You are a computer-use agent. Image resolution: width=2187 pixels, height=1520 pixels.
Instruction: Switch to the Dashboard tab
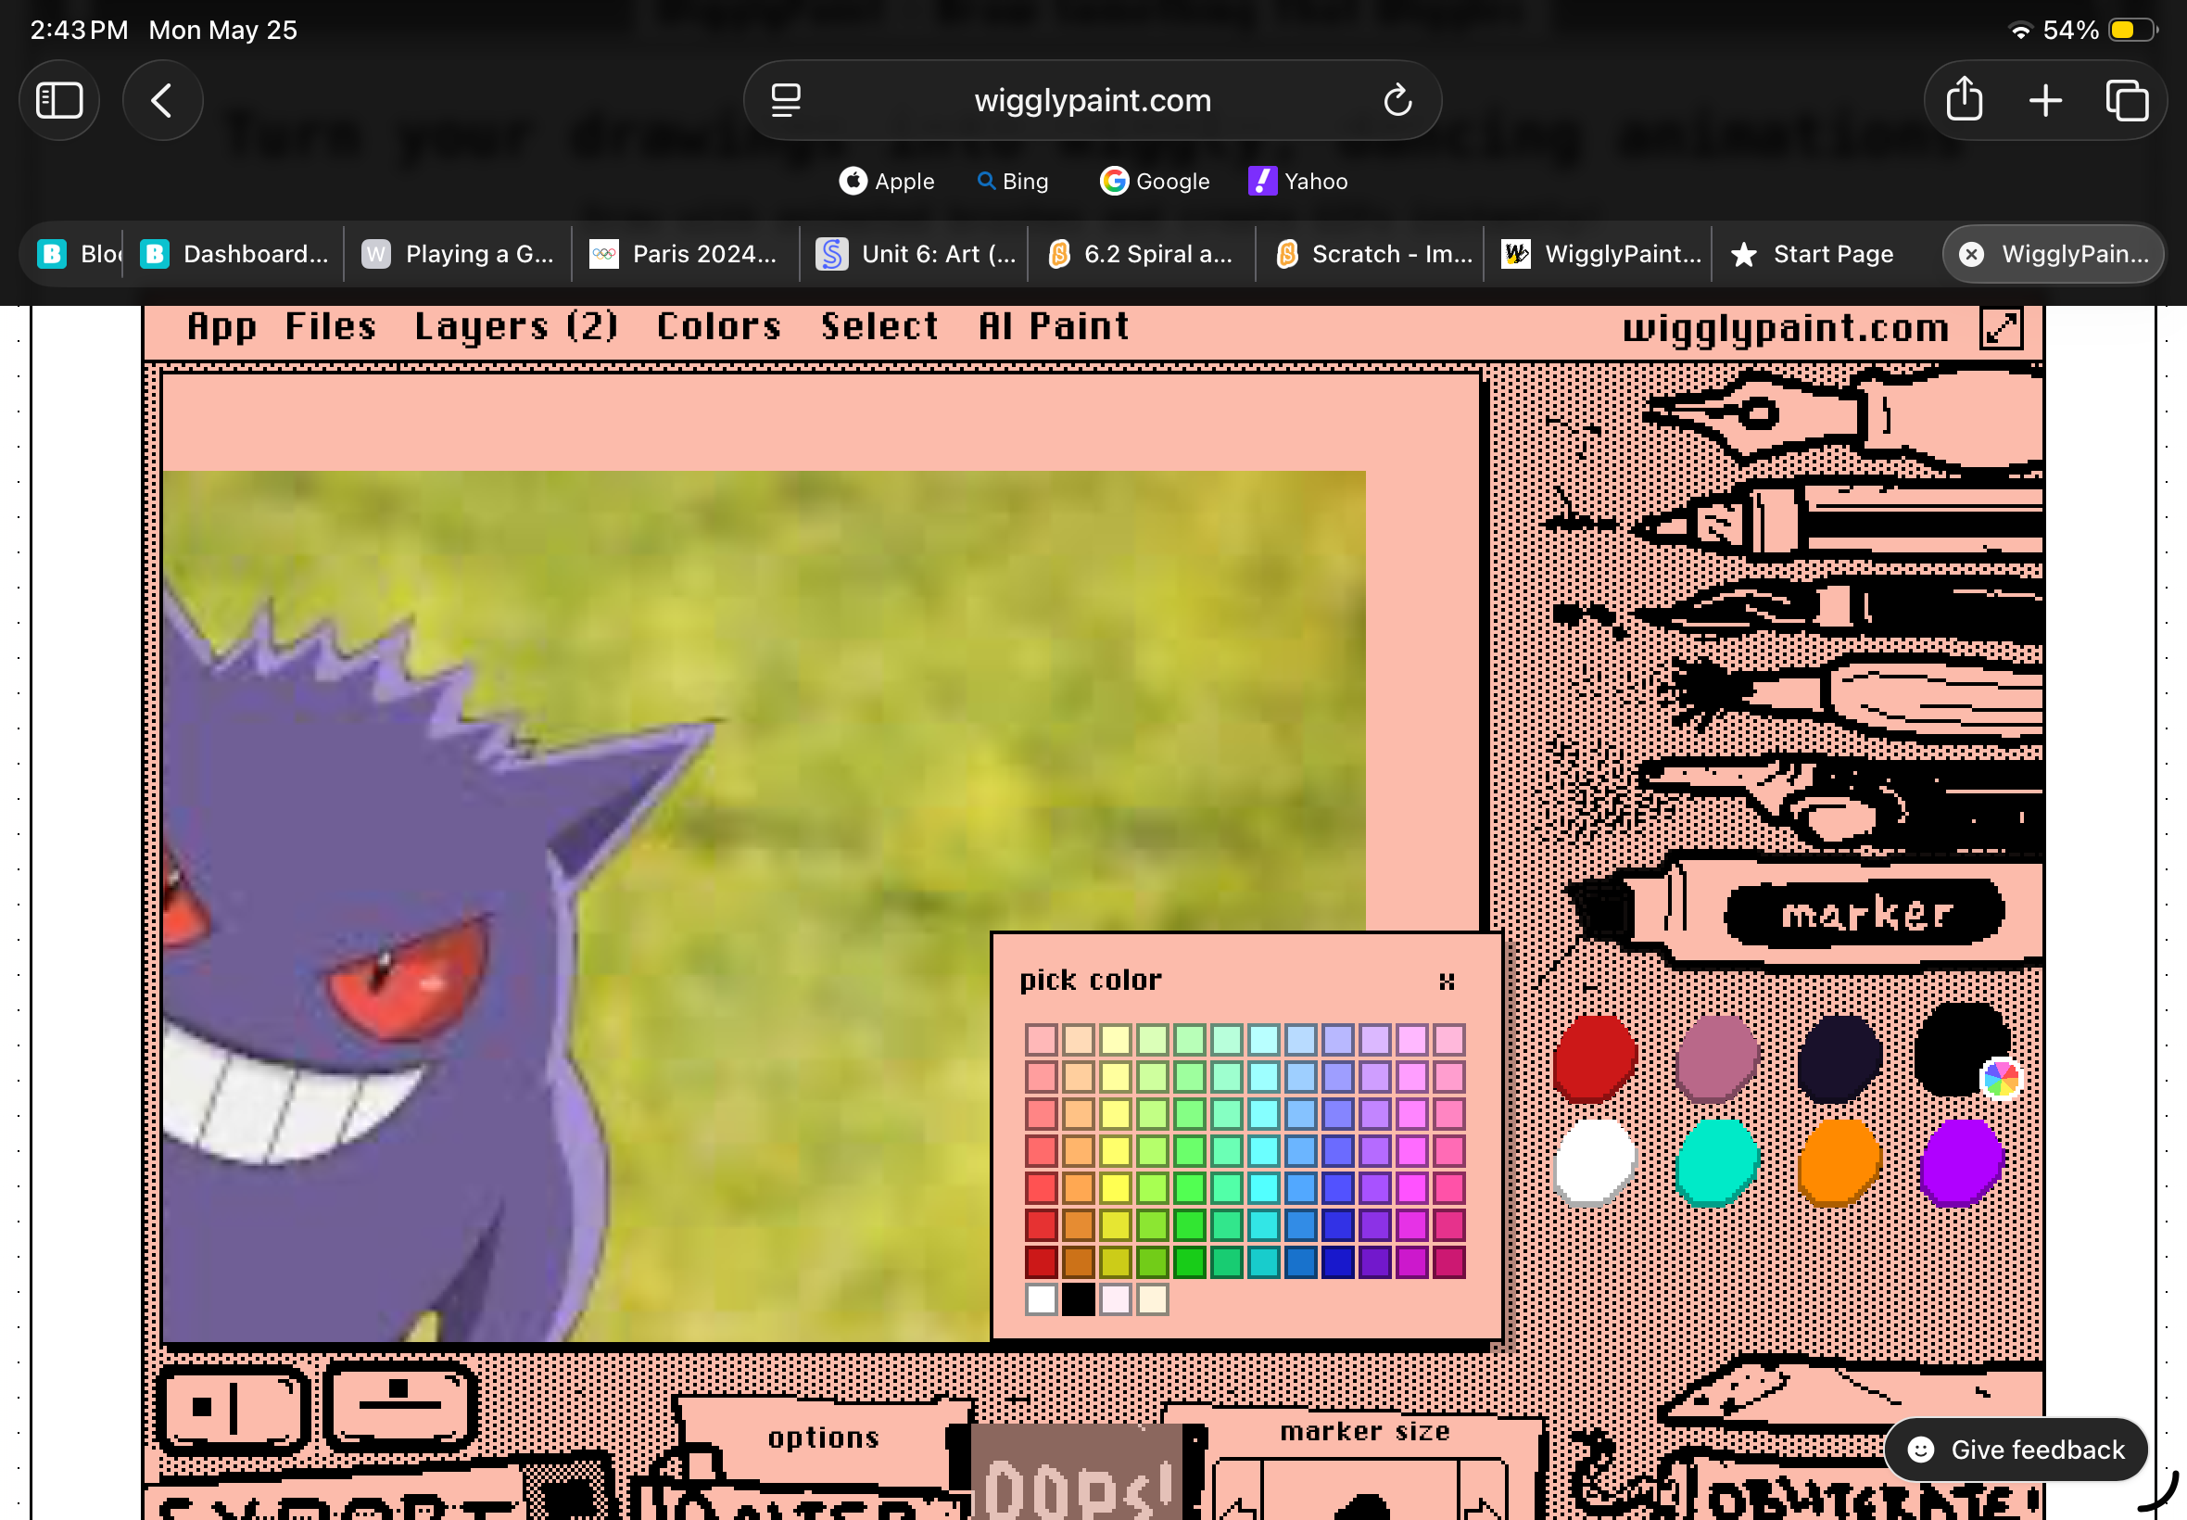tap(235, 254)
